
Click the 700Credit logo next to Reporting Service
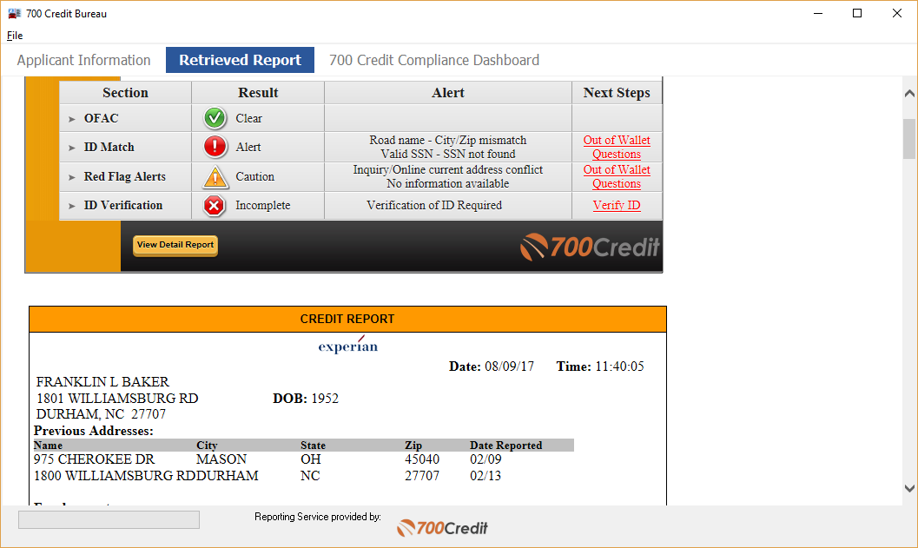click(441, 527)
